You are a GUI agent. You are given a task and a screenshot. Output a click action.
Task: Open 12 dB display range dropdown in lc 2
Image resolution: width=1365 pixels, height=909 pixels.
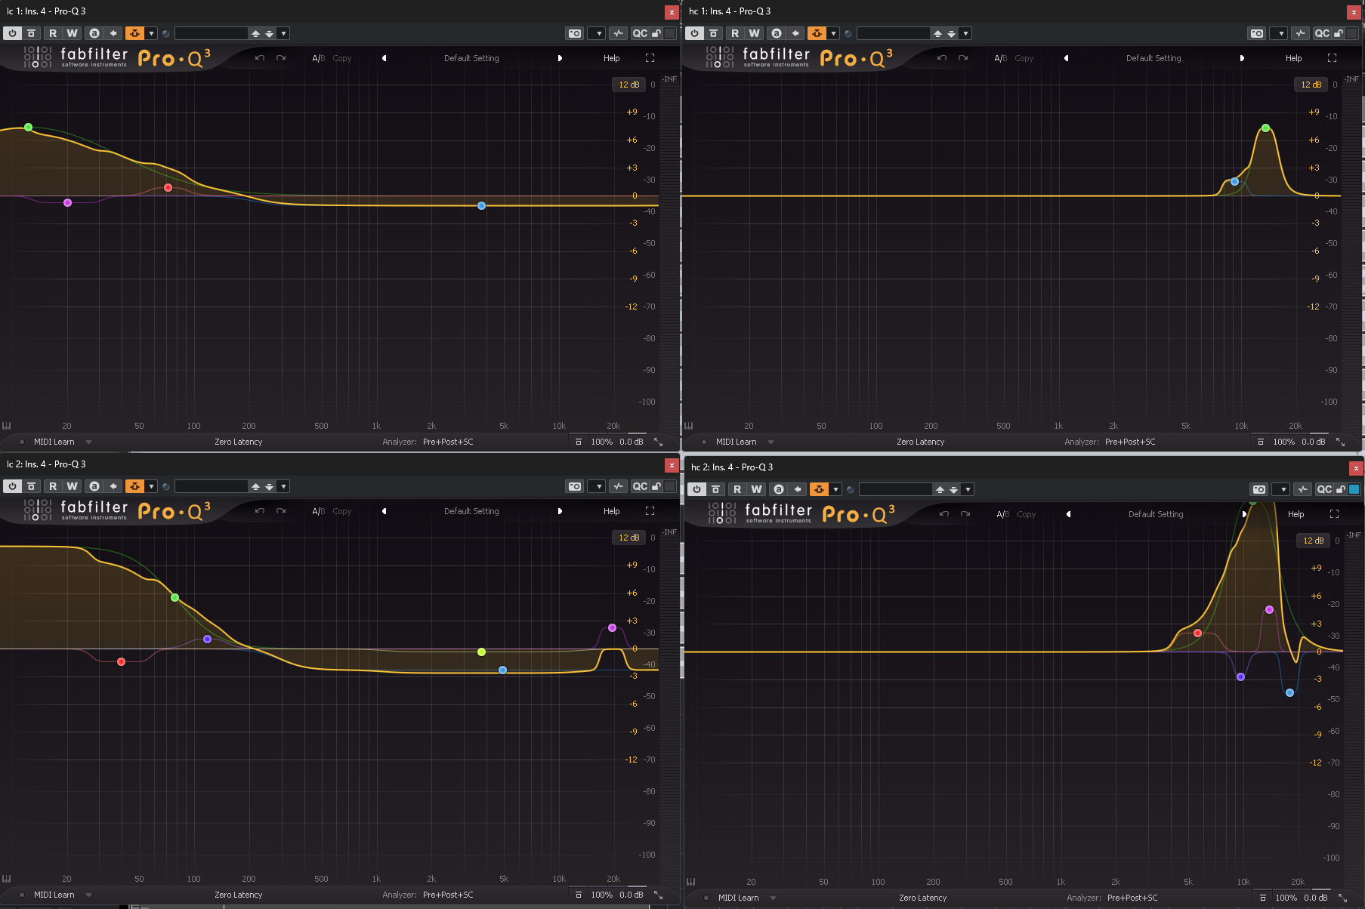click(x=628, y=538)
